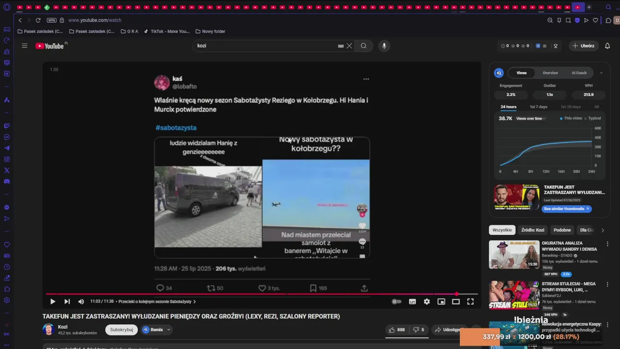Click the Remix button
Viewport: 620px width, 349px height.
click(x=153, y=330)
